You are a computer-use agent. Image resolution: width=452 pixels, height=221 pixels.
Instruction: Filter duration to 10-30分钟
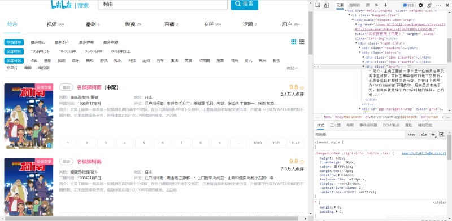click(x=67, y=51)
